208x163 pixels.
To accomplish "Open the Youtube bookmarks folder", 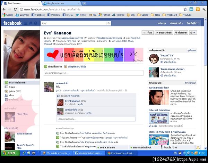I will pos(185,15).
